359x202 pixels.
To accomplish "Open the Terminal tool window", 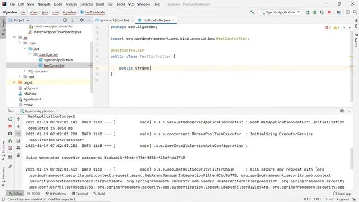I will [80, 194].
